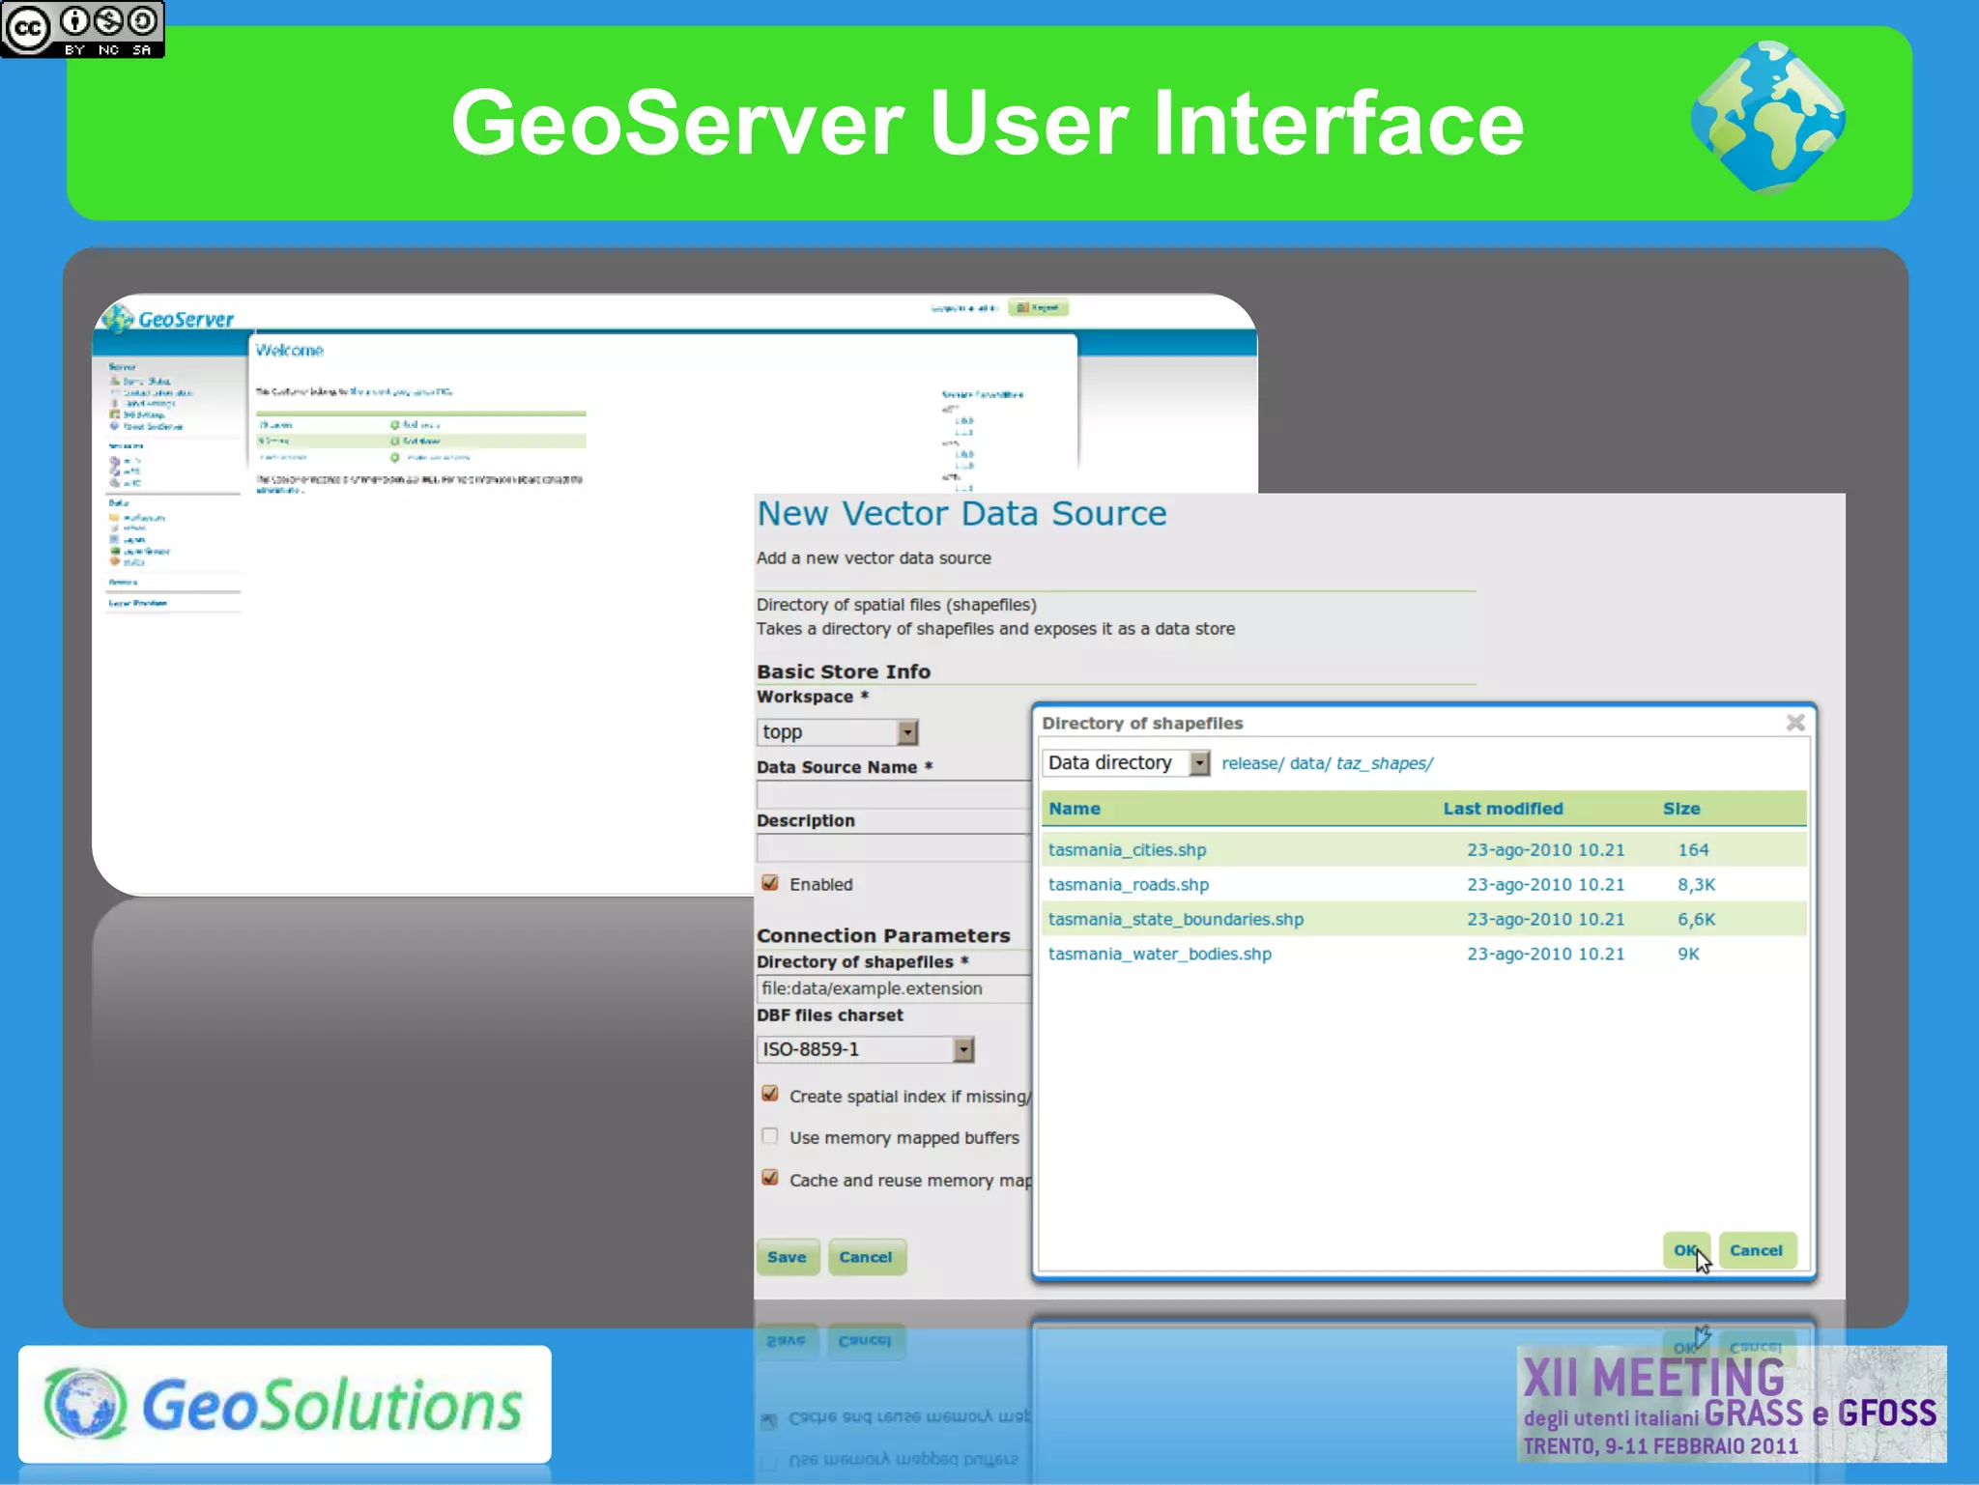Screen dimensions: 1979x1485
Task: Open the DBF files charset dropdown ISO-8859-1
Action: pos(865,1049)
